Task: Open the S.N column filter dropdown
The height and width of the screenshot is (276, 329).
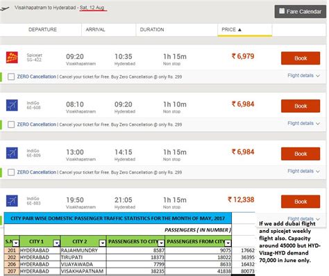Action: [x=16, y=243]
